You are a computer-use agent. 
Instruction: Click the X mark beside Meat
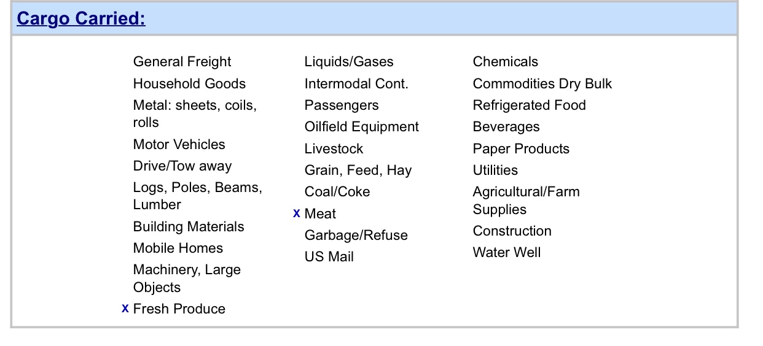point(297,213)
